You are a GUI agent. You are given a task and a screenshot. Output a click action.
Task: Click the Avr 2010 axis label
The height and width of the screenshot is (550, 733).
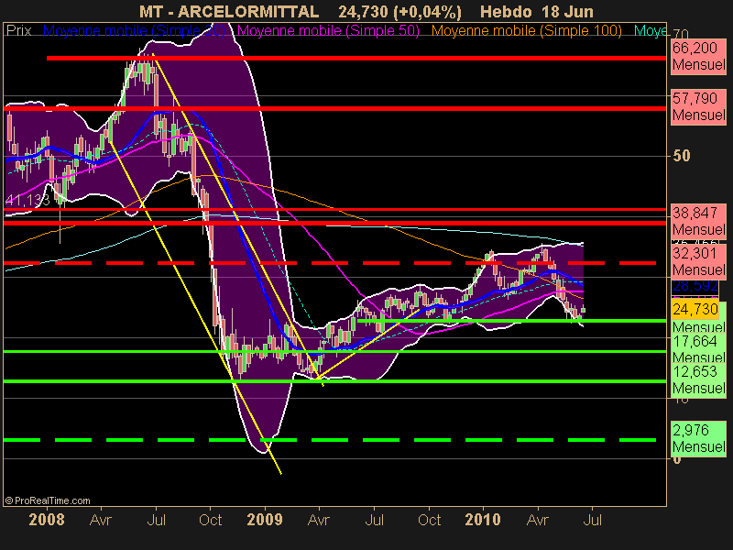tap(538, 520)
